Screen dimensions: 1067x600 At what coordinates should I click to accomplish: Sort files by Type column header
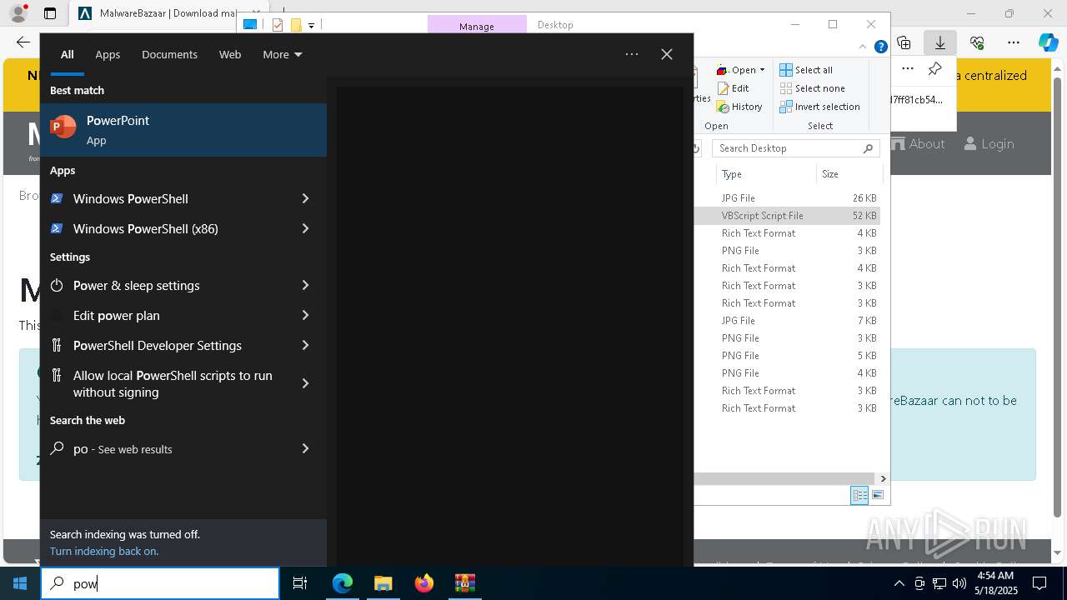pyautogui.click(x=765, y=174)
